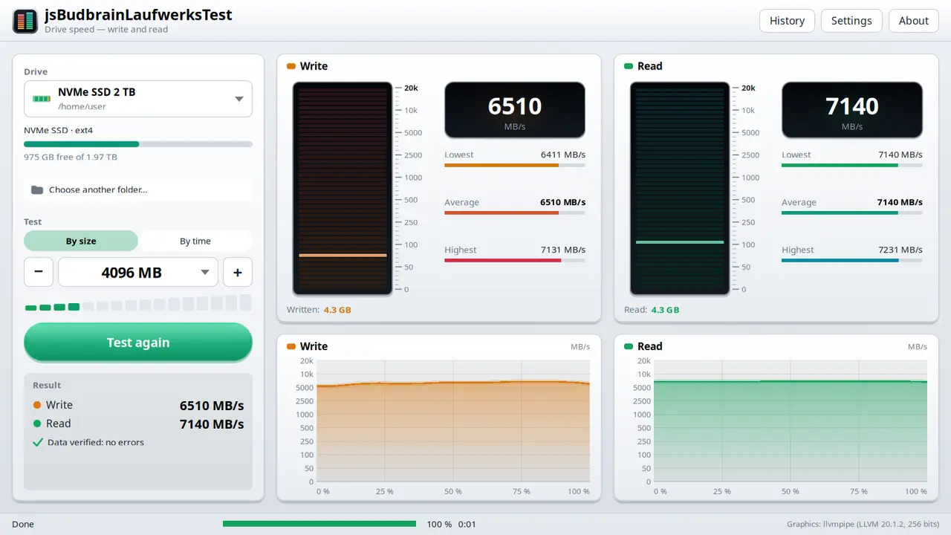Screen dimensions: 951x535
Task: Click the NVMe SSD drive icon
Action: (x=42, y=99)
